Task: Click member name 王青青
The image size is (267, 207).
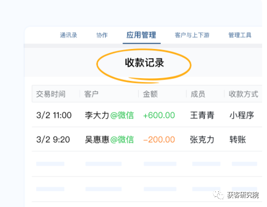Action: 202,115
